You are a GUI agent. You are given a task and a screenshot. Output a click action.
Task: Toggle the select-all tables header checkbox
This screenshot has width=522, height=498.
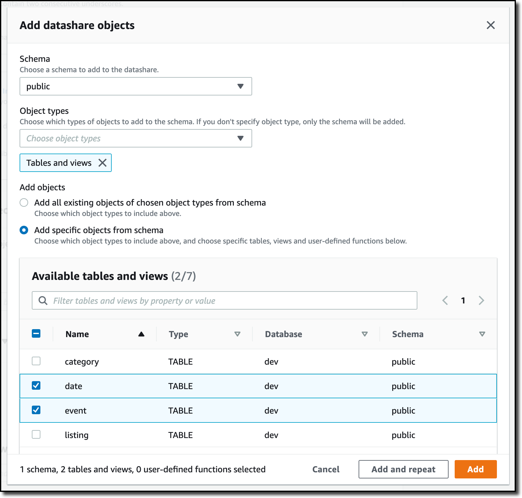coord(36,333)
